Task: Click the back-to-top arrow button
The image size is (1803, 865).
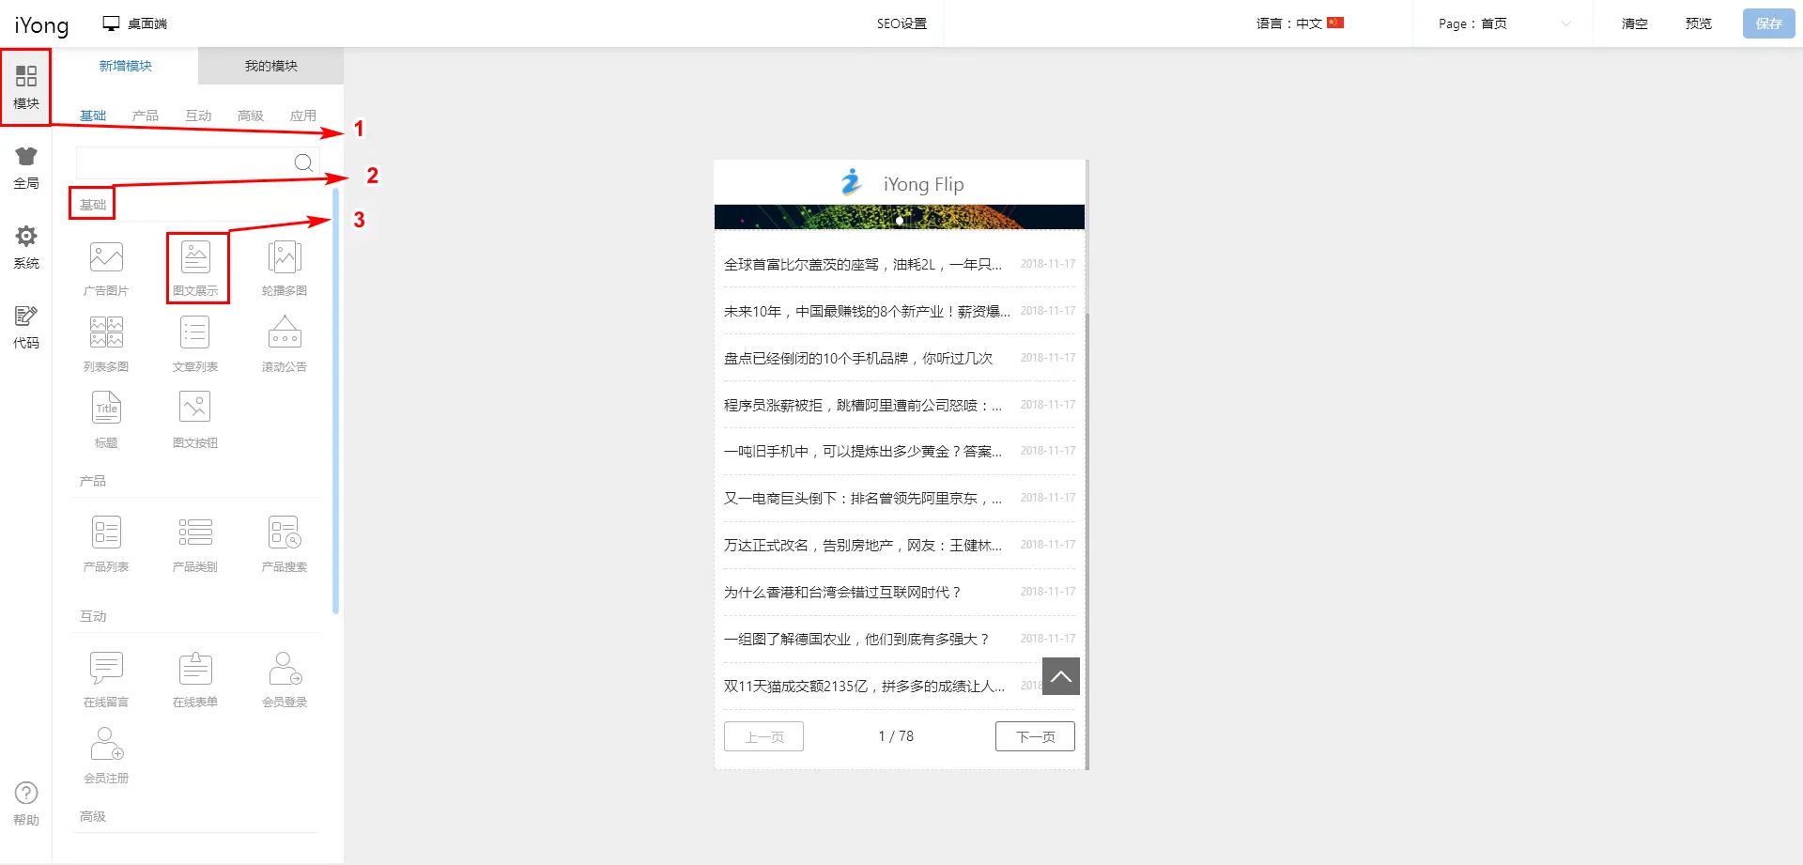Action: click(x=1060, y=676)
